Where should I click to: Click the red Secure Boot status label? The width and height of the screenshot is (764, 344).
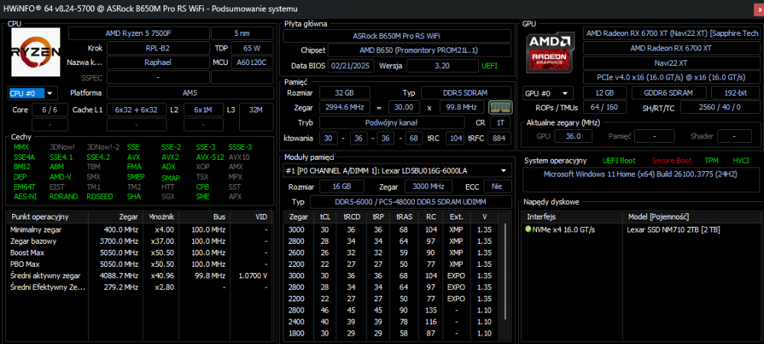[x=672, y=161]
